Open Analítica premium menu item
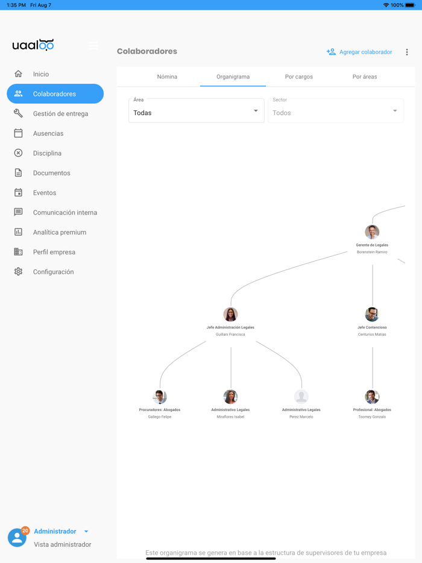 click(x=55, y=232)
